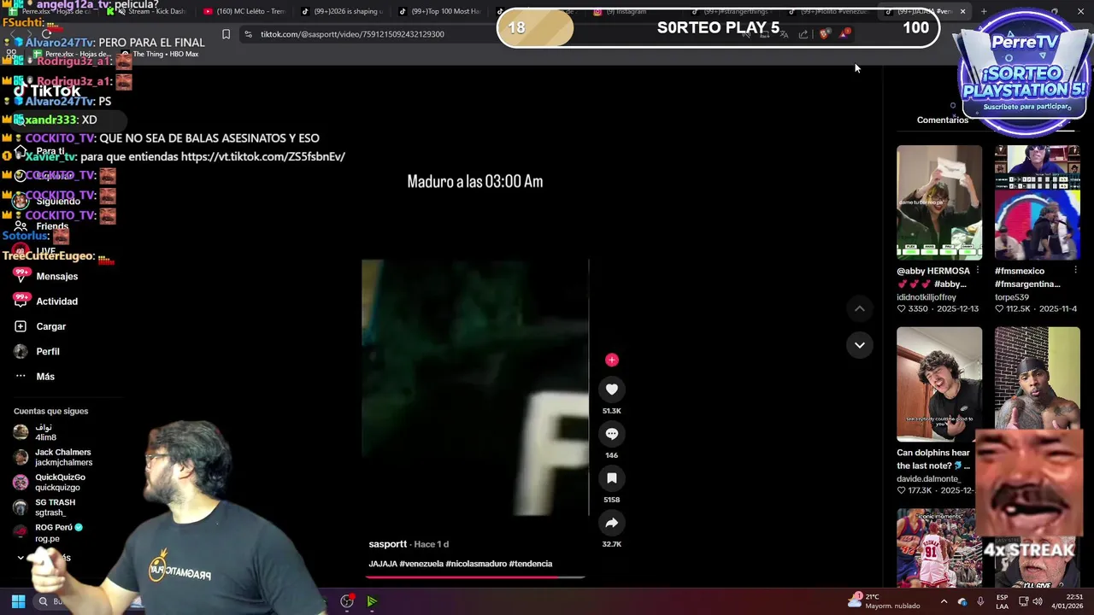Open the weather widget showing 21°C

pos(884,601)
